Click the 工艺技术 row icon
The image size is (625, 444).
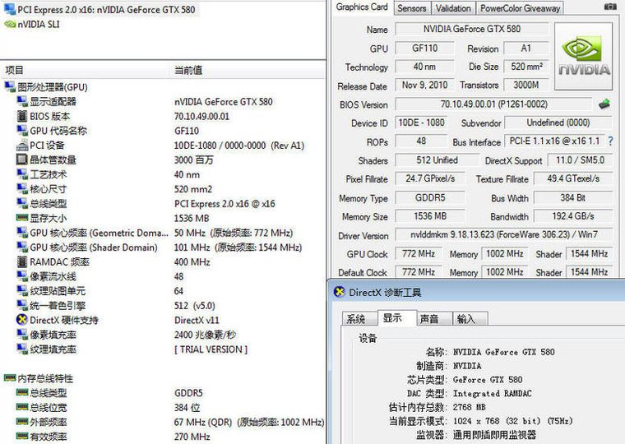pyautogui.click(x=22, y=174)
